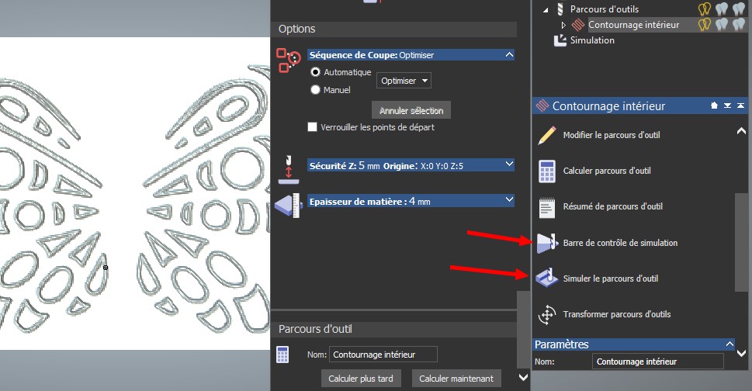The width and height of the screenshot is (752, 391).
Task: Click the Modifier le parcours d'outil pencil icon
Action: click(547, 135)
